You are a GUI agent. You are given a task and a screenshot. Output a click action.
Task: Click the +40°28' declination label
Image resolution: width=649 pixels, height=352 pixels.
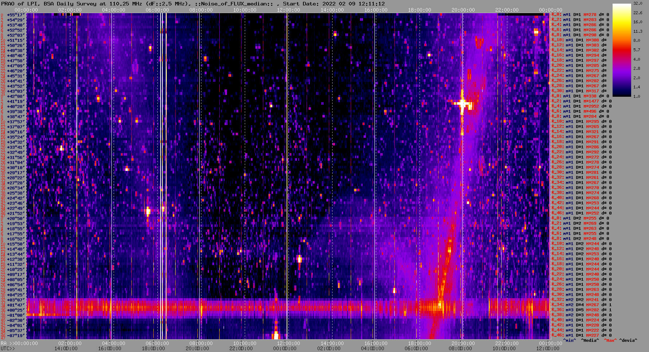(16, 107)
